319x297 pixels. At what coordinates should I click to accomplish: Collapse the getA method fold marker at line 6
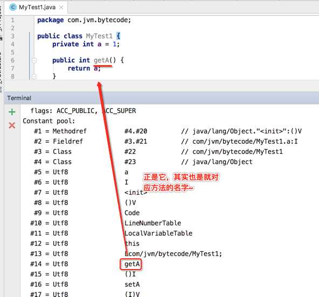pyautogui.click(x=34, y=60)
